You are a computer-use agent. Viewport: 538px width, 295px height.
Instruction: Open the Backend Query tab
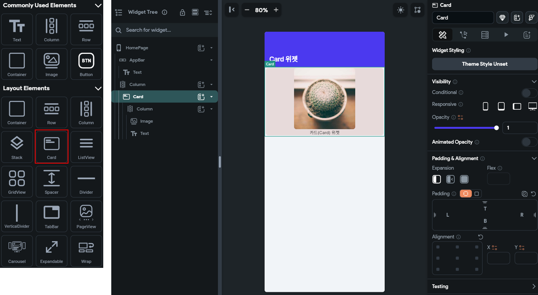pos(485,35)
